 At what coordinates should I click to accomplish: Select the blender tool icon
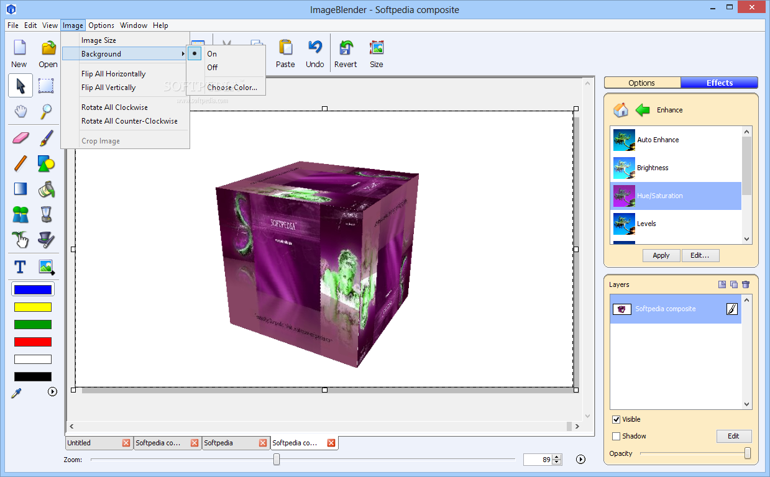(46, 215)
